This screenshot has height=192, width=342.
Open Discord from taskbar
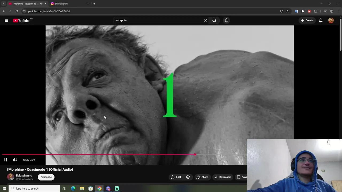pos(108,189)
